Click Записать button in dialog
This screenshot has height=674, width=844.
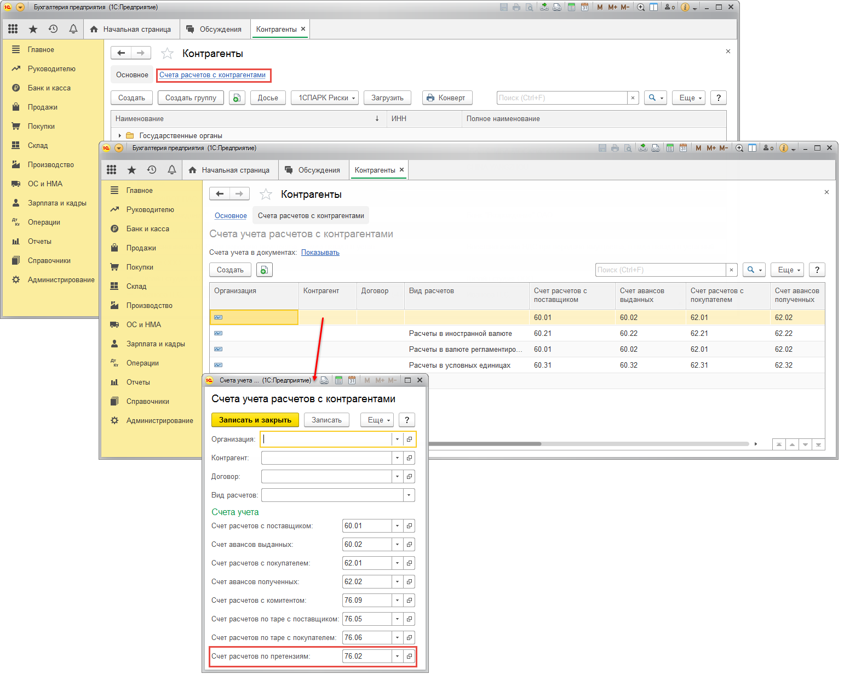point(326,420)
